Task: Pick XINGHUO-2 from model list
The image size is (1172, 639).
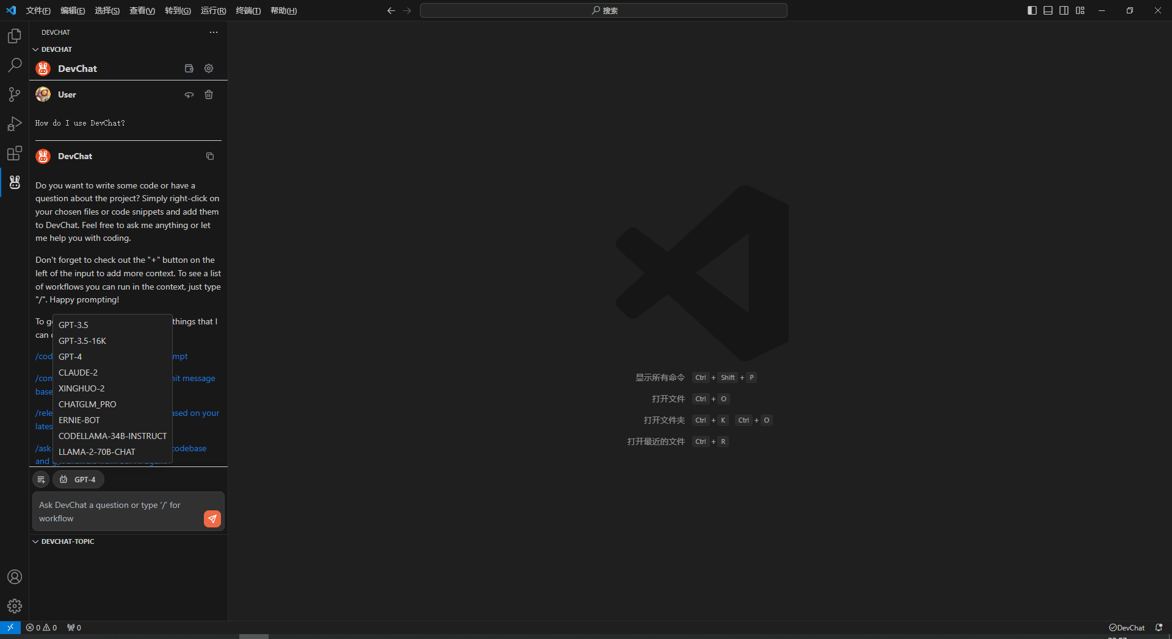Action: (112, 388)
